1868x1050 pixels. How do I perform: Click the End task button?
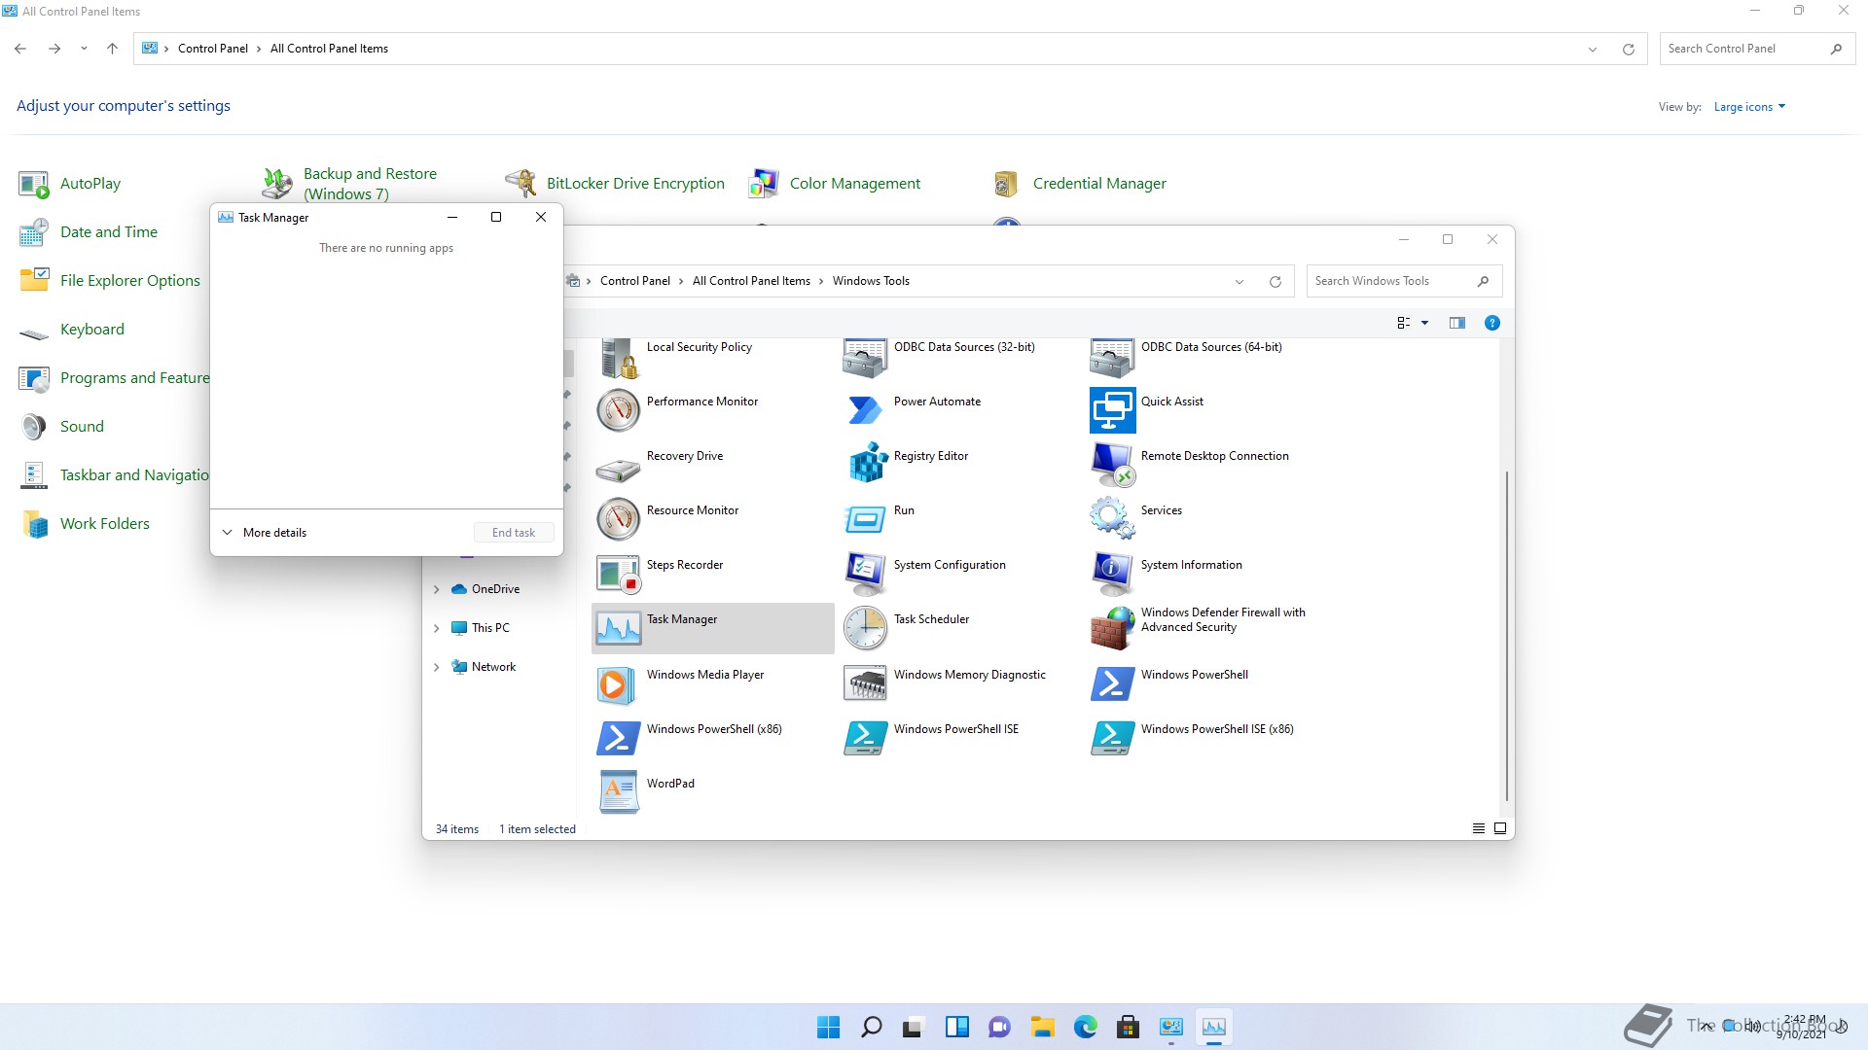tap(514, 533)
